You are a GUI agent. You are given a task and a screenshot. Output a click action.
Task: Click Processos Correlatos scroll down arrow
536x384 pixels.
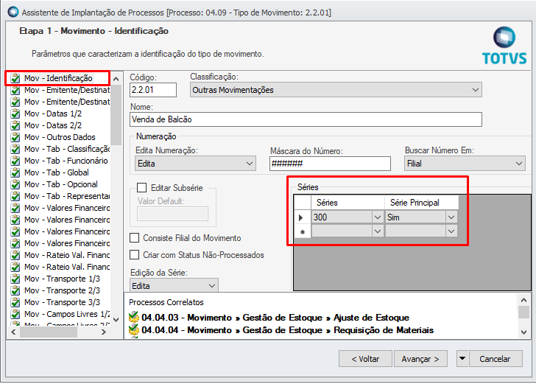(523, 332)
